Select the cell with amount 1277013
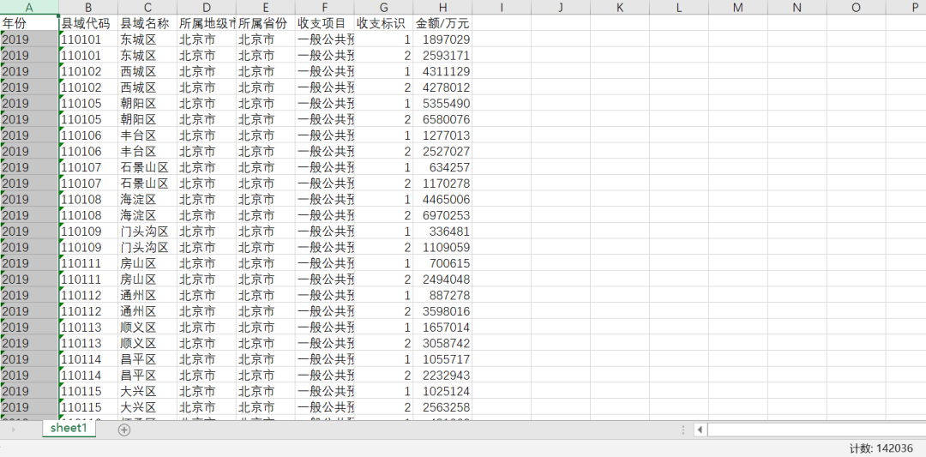 (443, 135)
